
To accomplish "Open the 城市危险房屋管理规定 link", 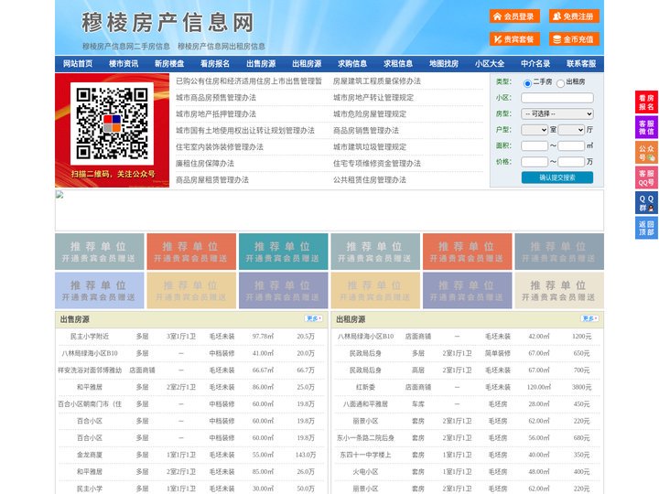I will (370, 113).
